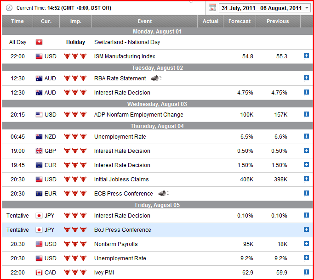Click the Cur. column header
314x280 pixels.
46,21
